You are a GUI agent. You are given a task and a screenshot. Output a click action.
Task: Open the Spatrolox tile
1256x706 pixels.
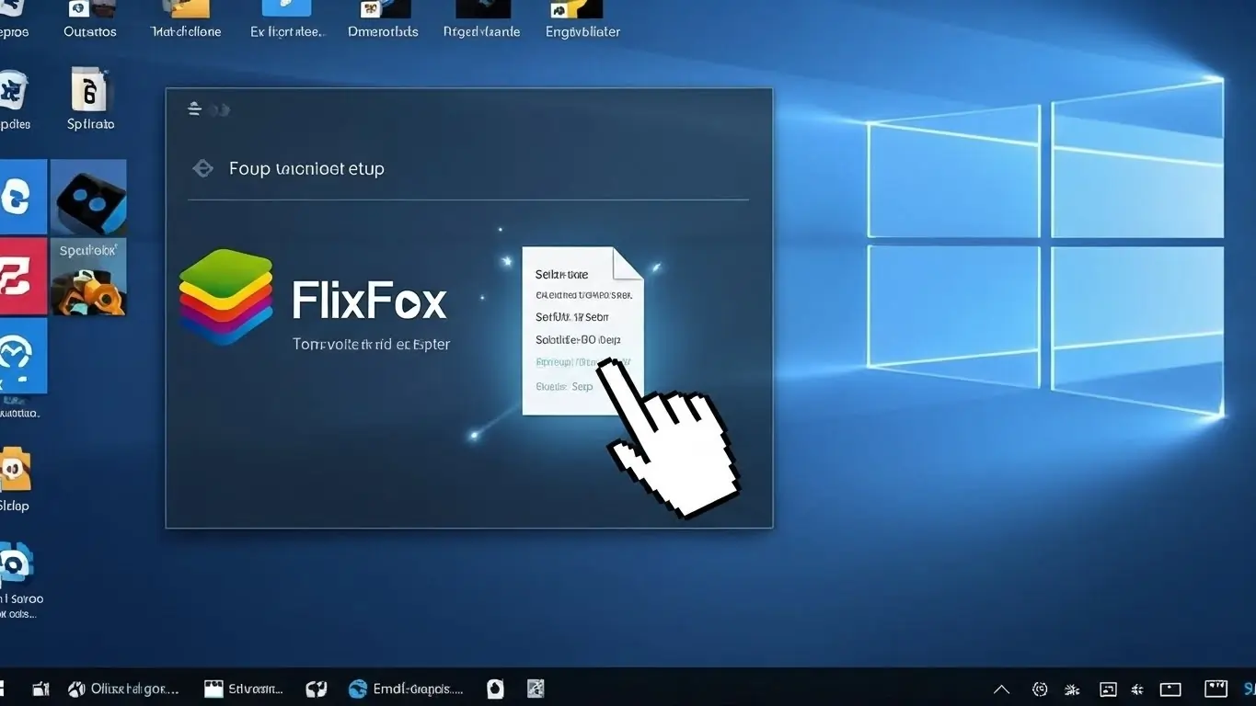88,277
